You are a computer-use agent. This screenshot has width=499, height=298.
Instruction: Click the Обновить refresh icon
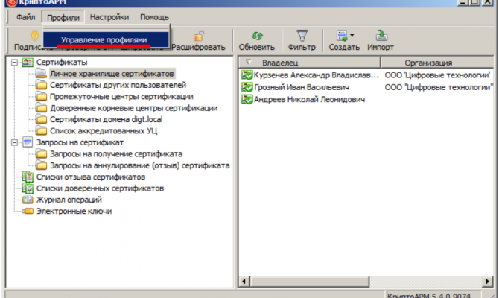click(257, 36)
